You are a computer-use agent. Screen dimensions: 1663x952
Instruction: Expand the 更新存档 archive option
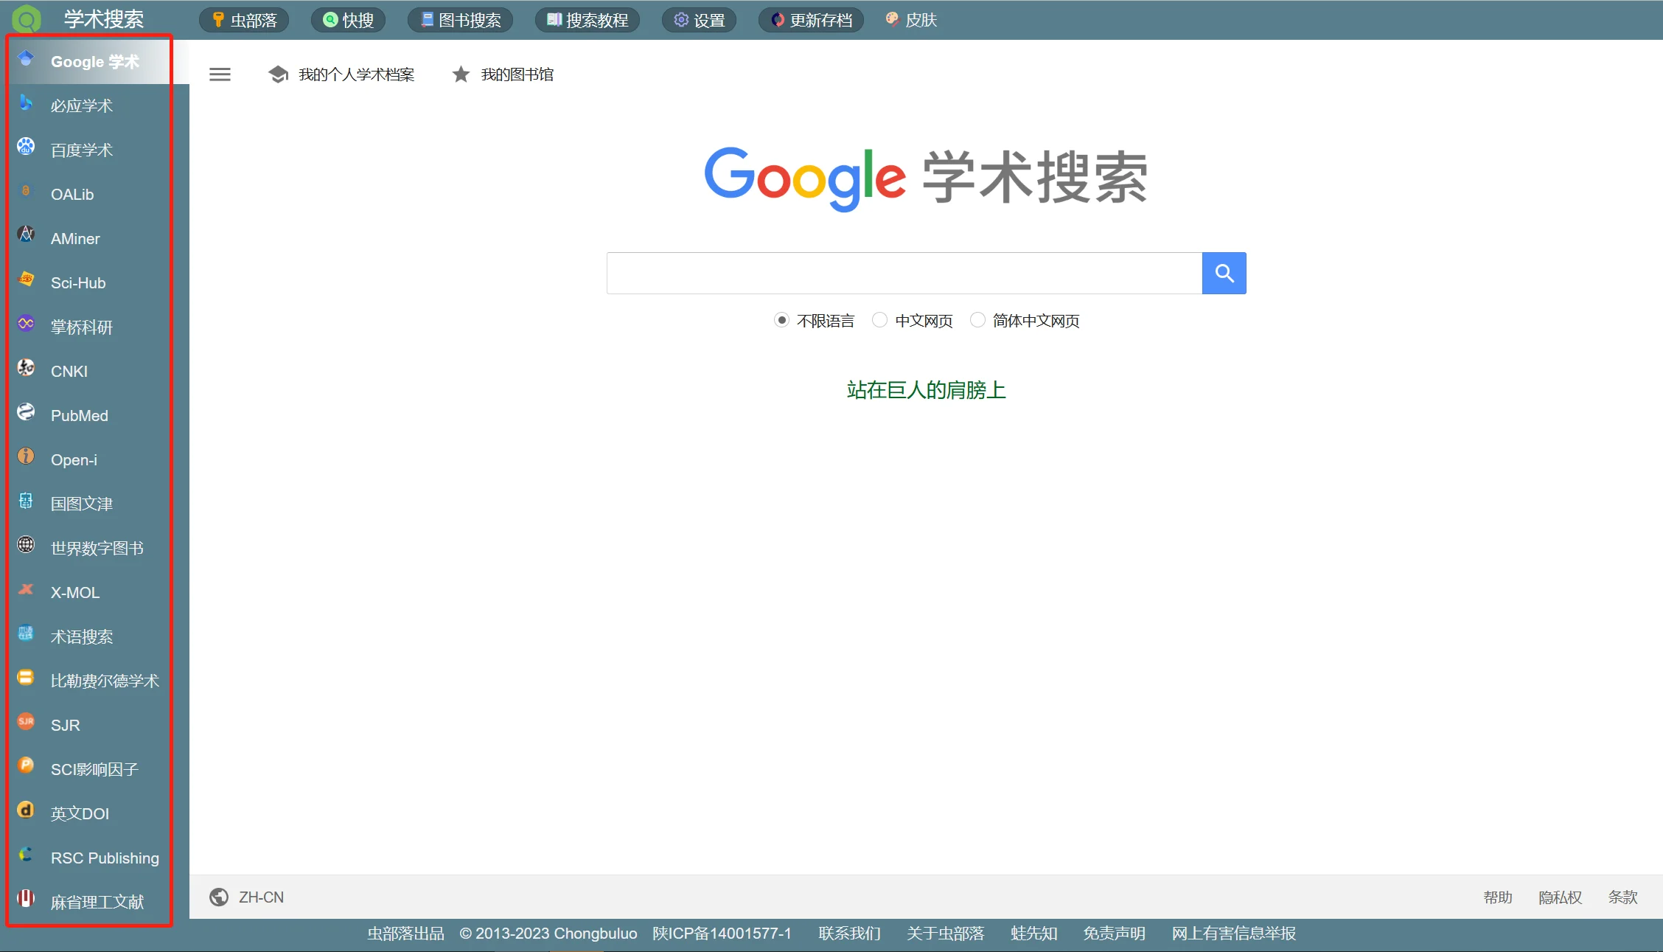[x=811, y=19]
